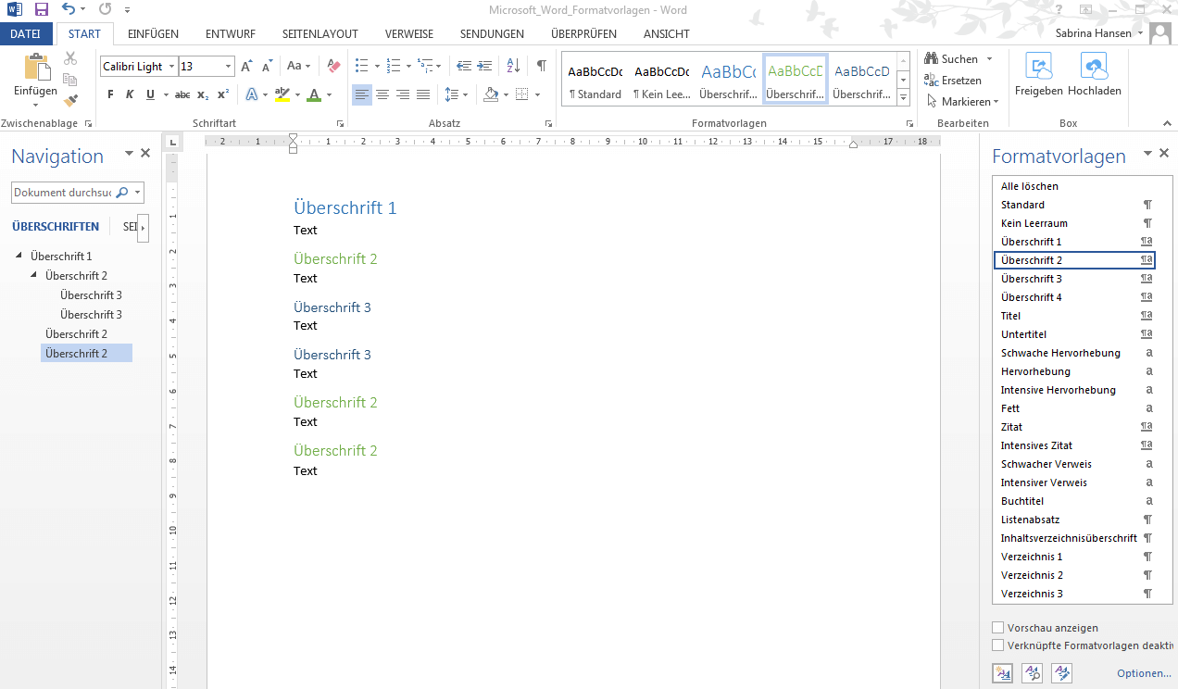Screen dimensions: 1178x689
Task: Click the ÜBERSCHRIFTEN navigation tab
Action: point(56,227)
